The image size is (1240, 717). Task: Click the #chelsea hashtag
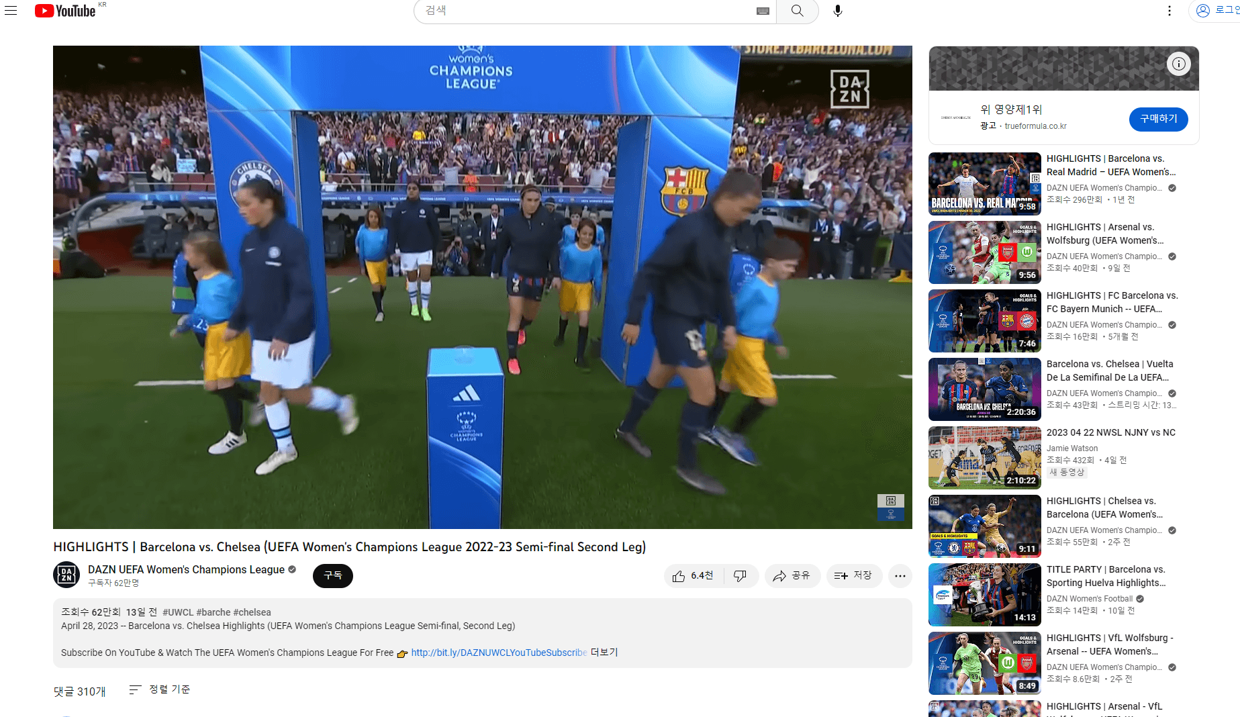pos(252,612)
